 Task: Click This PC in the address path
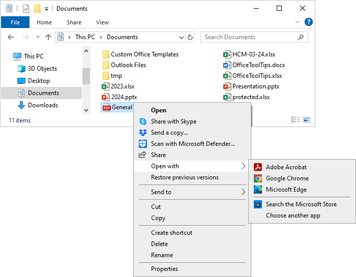[x=85, y=37]
